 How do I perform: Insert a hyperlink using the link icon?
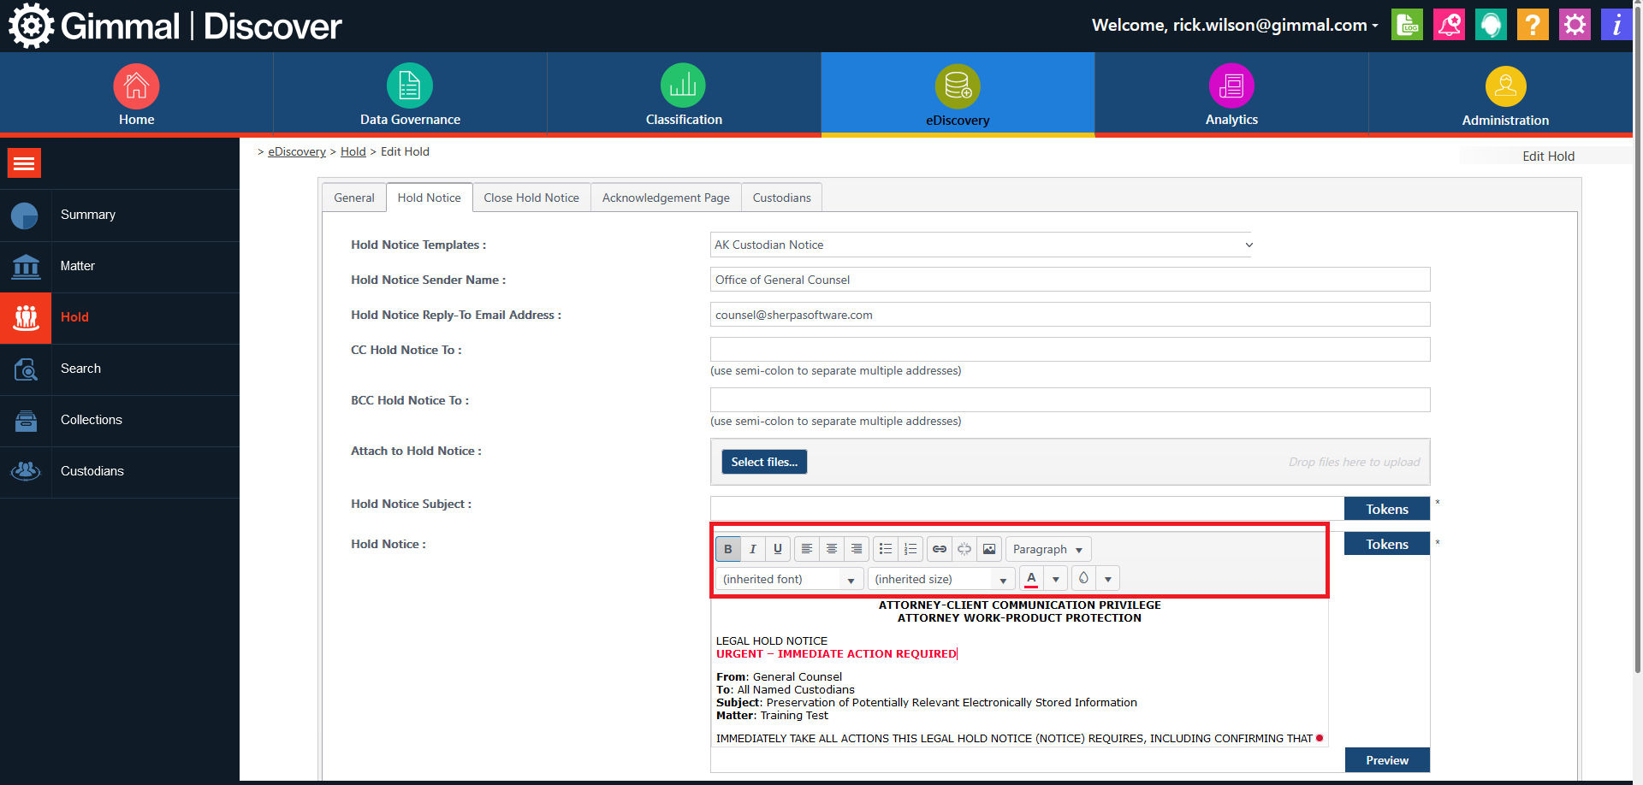939,549
